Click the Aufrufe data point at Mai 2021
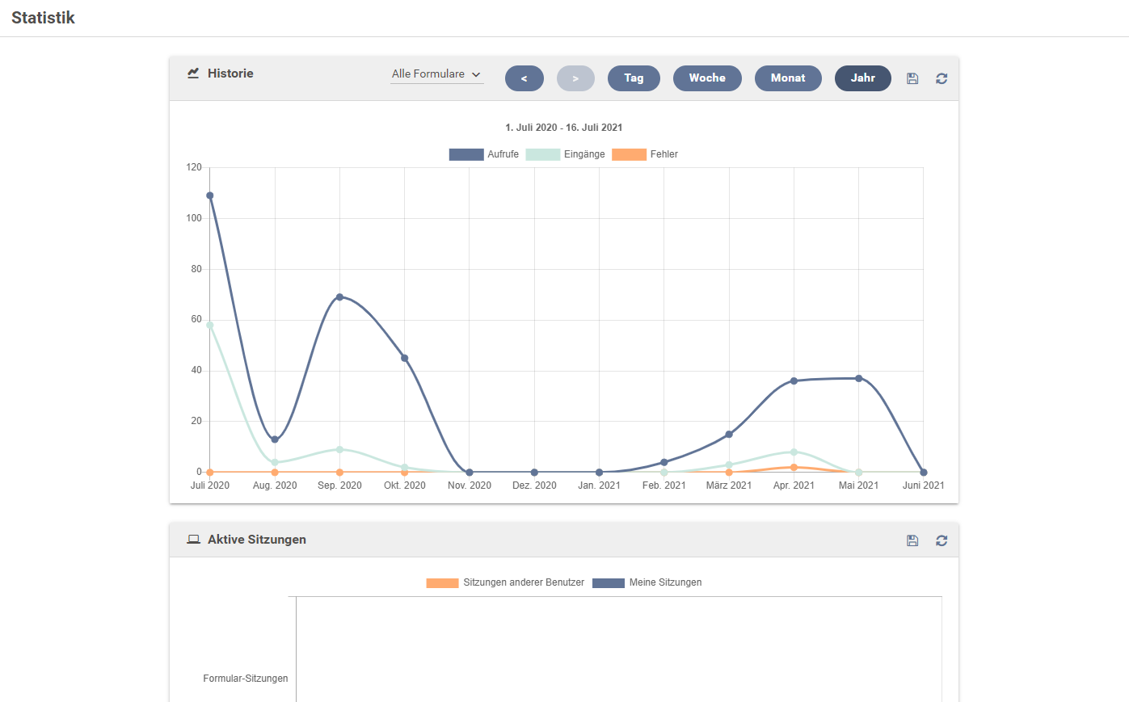This screenshot has width=1129, height=702. [858, 378]
